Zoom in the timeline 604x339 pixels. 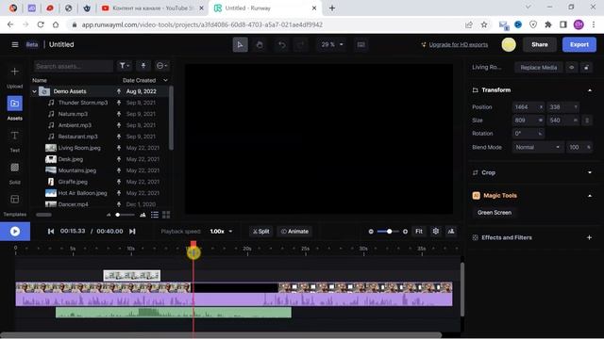coord(405,232)
